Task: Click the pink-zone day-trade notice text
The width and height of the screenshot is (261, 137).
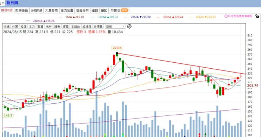Action: [x=240, y=16]
